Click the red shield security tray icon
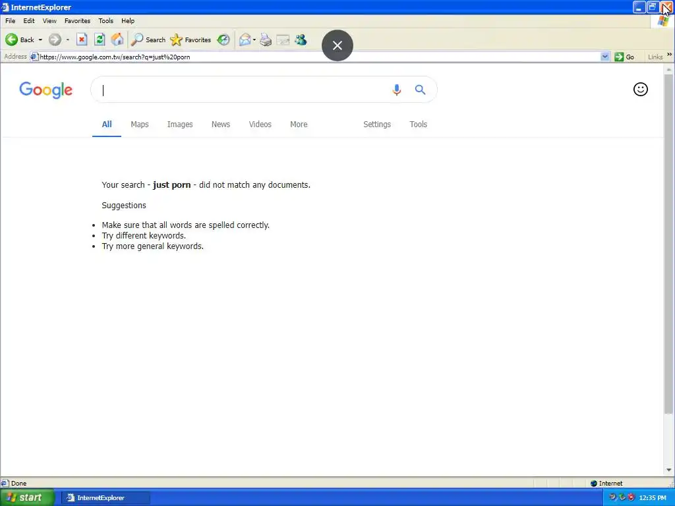This screenshot has width=675, height=506. coord(631,497)
